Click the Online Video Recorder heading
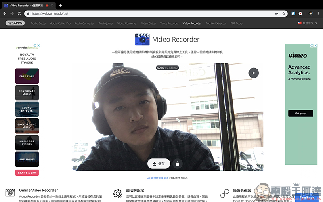The height and width of the screenshot is (202, 323). (x=38, y=190)
